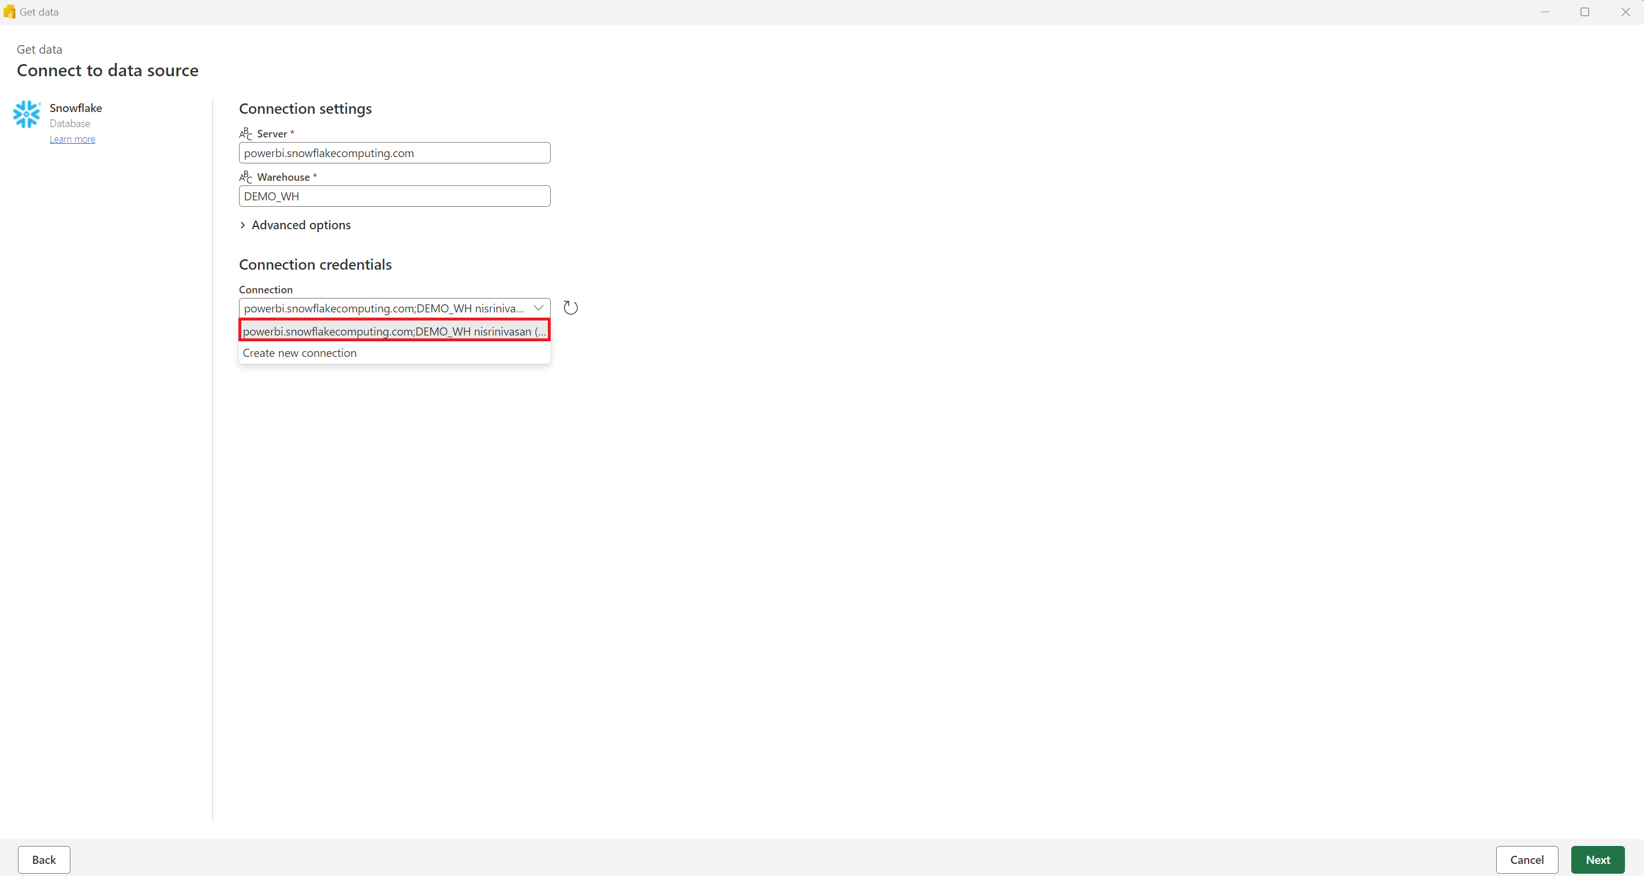Viewport: 1644px width, 876px height.
Task: Click the Cancel button
Action: [x=1527, y=860]
